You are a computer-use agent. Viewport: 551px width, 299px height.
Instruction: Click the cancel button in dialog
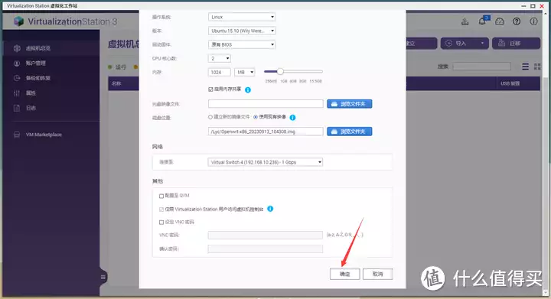378,274
